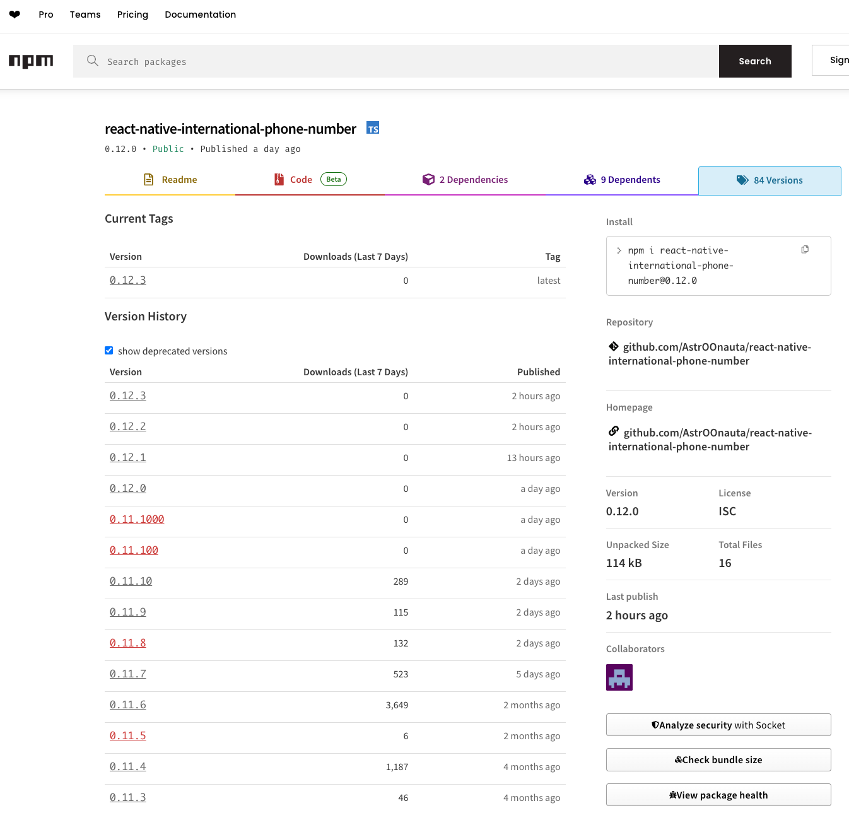This screenshot has width=849, height=813.
Task: Open version 0.12.1 link
Action: point(128,457)
